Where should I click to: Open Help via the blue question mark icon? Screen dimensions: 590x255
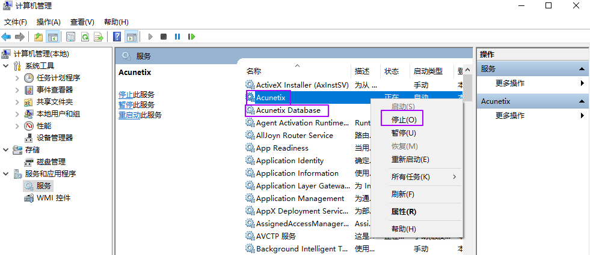coord(117,37)
